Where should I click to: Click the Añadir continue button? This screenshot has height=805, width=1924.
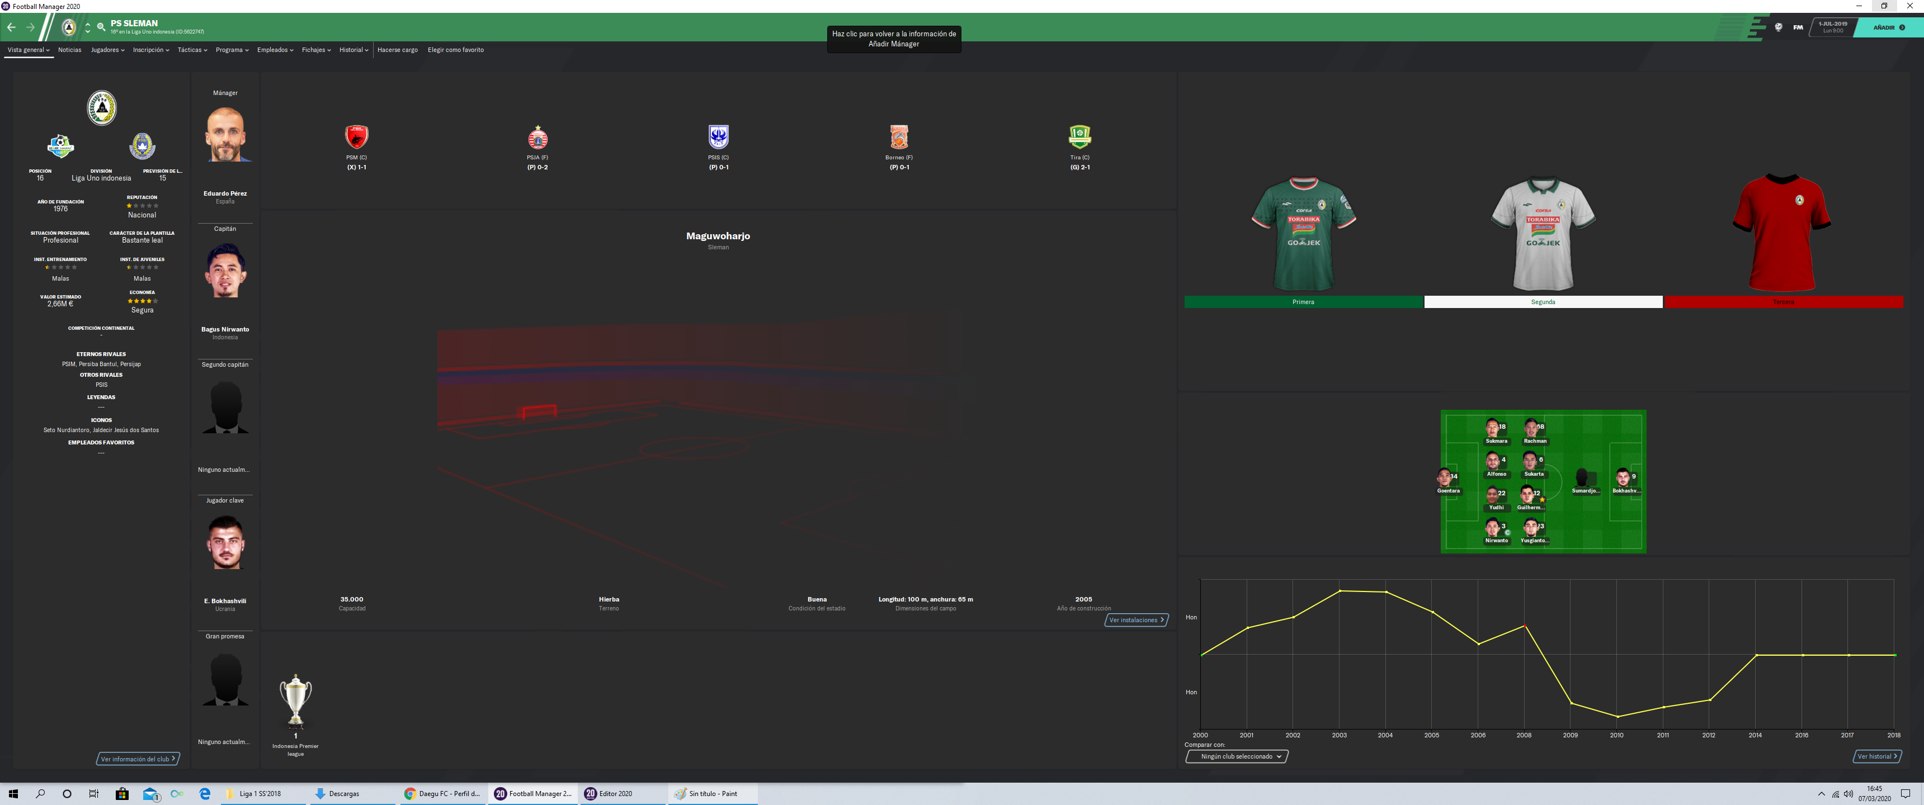[1889, 27]
